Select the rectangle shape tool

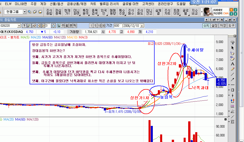pyautogui.click(x=232, y=90)
